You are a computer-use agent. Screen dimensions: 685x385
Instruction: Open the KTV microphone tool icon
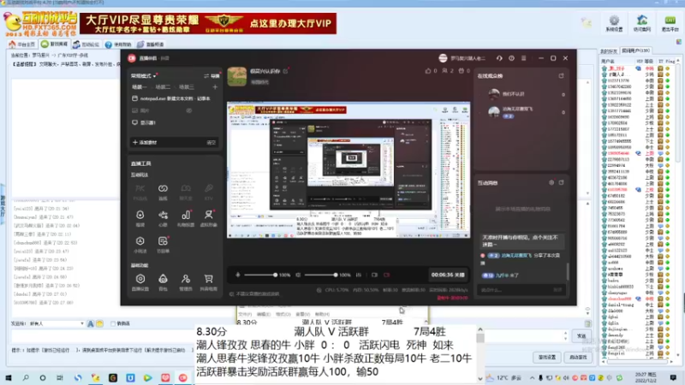[208, 188]
